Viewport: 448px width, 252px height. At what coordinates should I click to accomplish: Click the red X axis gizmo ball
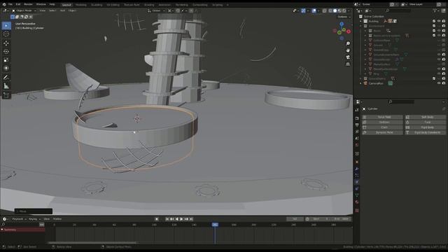[349, 31]
